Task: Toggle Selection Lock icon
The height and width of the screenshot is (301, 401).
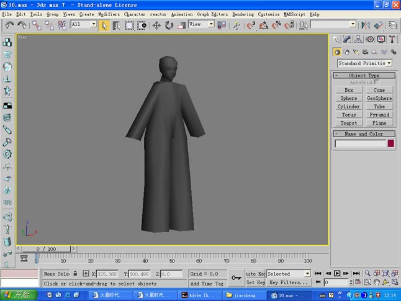Action: 75,273
